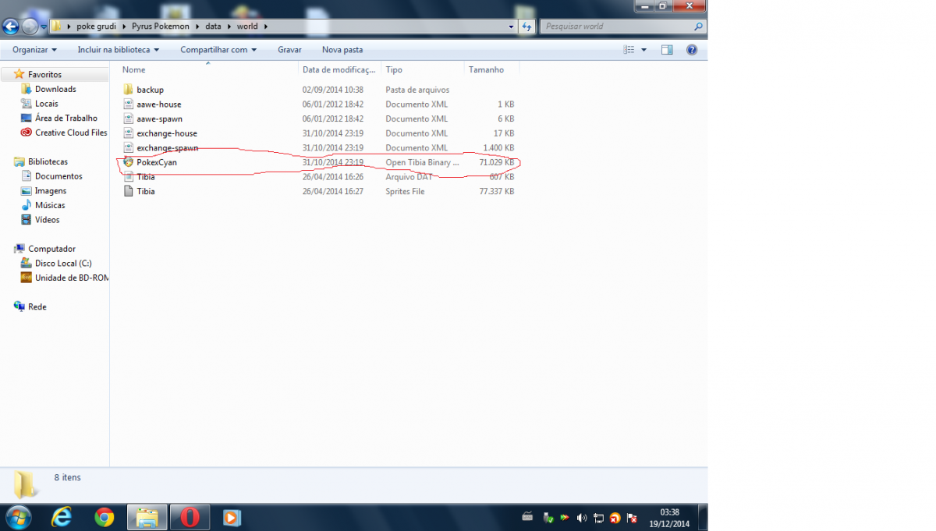Click the network connection tray icon

tap(598, 518)
